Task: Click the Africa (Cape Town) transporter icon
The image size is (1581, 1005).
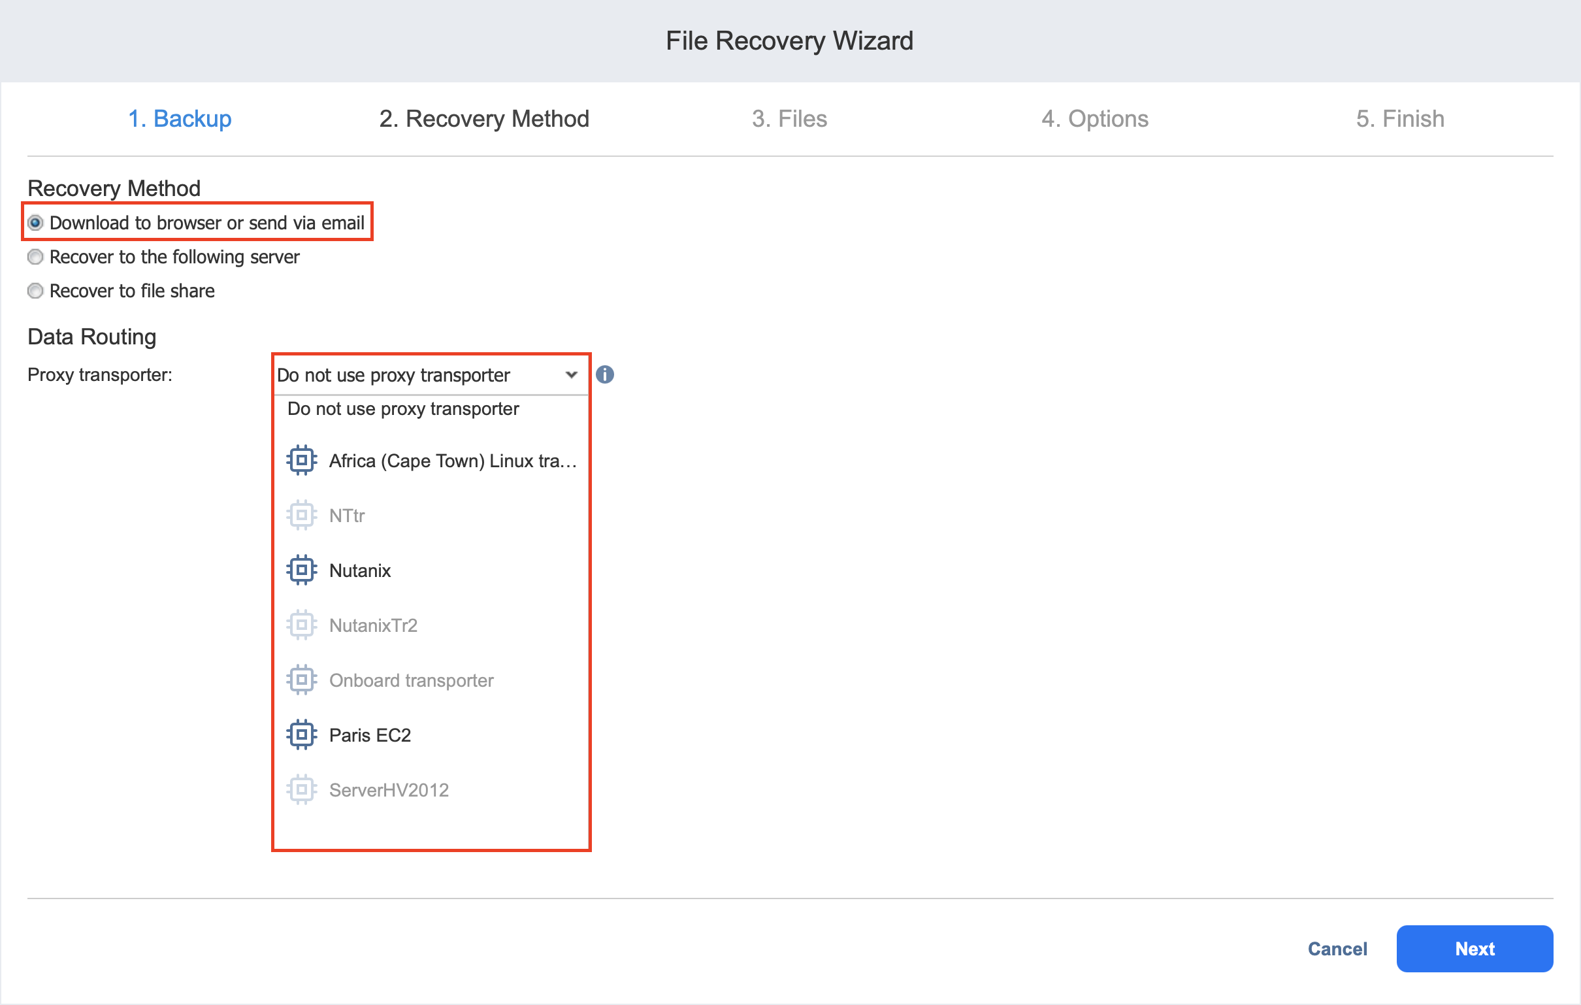Action: (x=301, y=461)
